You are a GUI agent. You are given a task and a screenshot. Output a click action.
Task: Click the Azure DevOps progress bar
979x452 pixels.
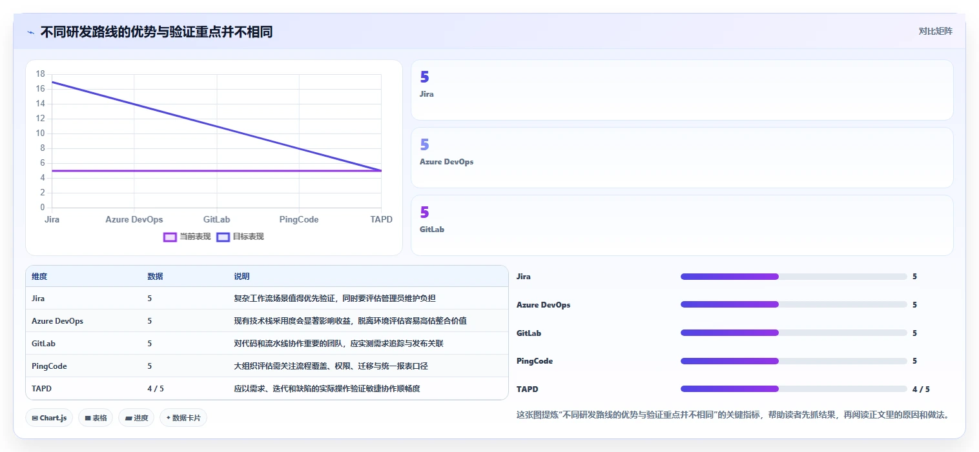point(794,305)
